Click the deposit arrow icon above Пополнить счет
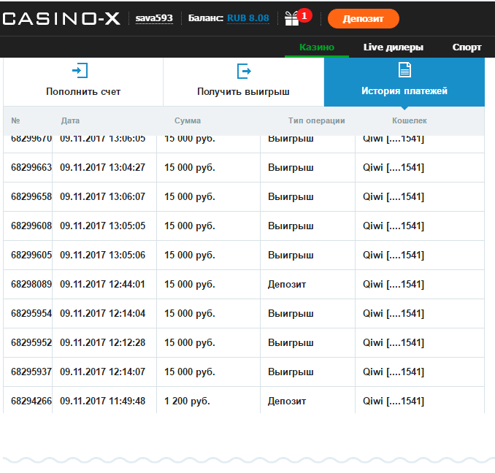Screen dimensions: 495x473 point(80,71)
